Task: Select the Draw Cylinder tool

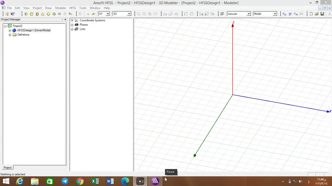Action: click(32, 14)
